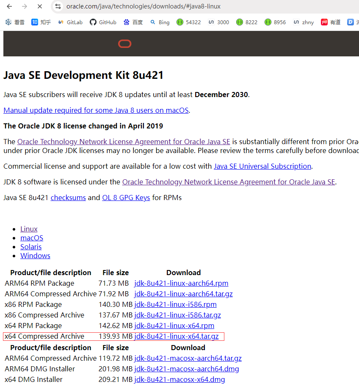Click the red Oracle logo

point(125,44)
